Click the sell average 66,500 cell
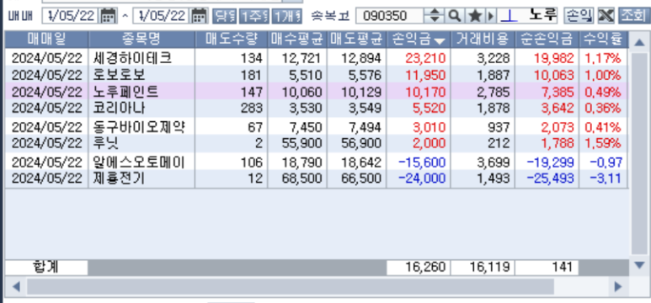The height and width of the screenshot is (303, 651). click(x=361, y=179)
